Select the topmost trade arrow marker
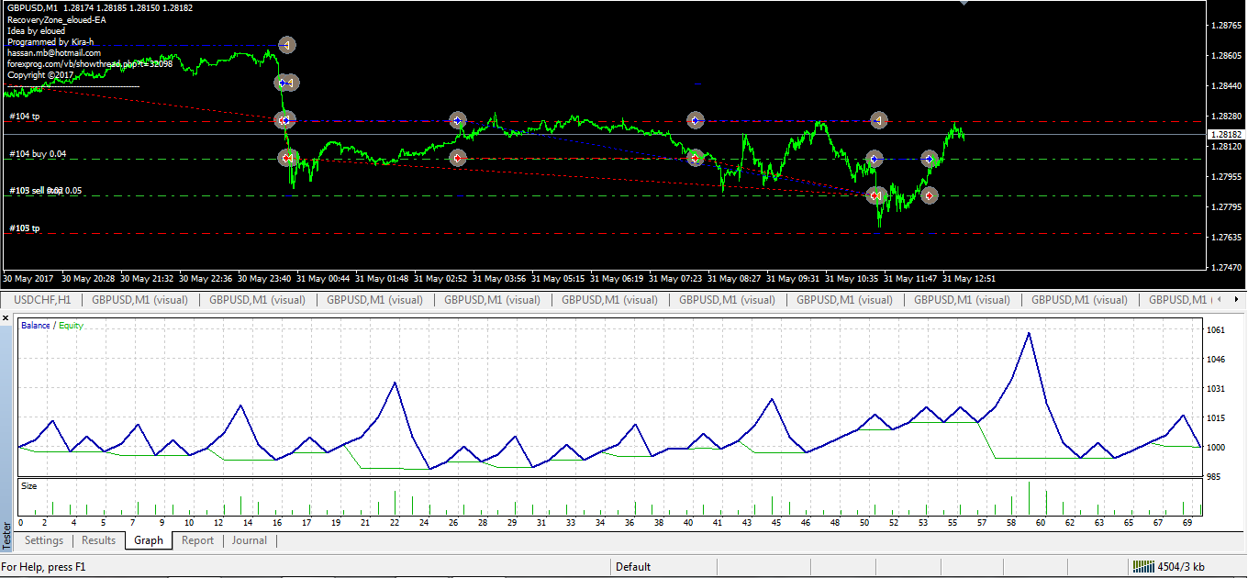This screenshot has height=578, width=1248. click(286, 45)
